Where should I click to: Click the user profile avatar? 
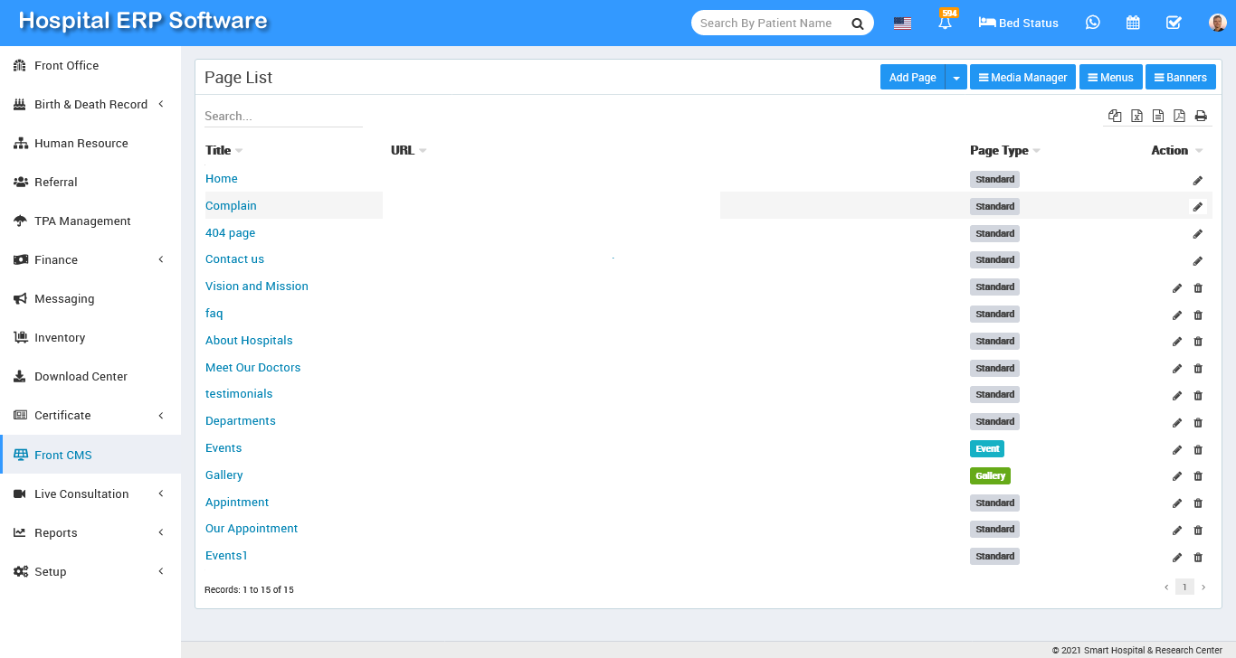(x=1218, y=23)
